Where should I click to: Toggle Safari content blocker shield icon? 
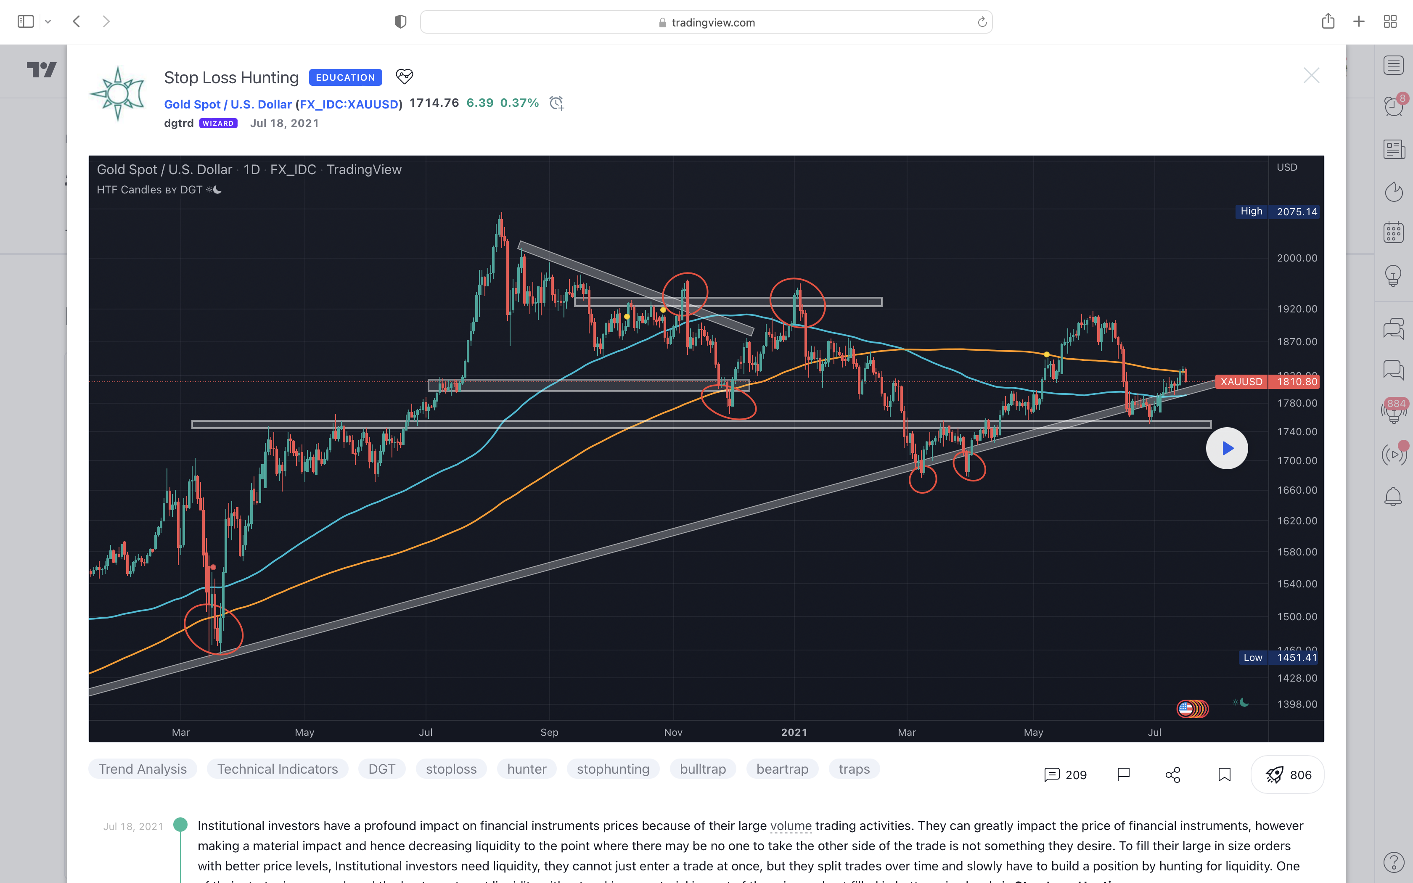(x=400, y=22)
